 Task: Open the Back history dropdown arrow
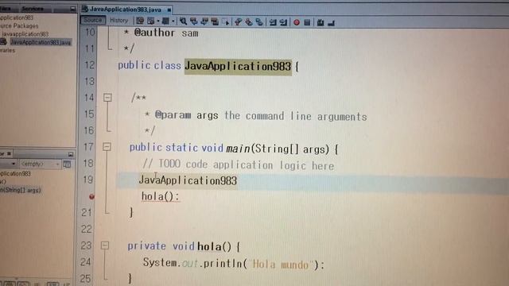point(157,21)
